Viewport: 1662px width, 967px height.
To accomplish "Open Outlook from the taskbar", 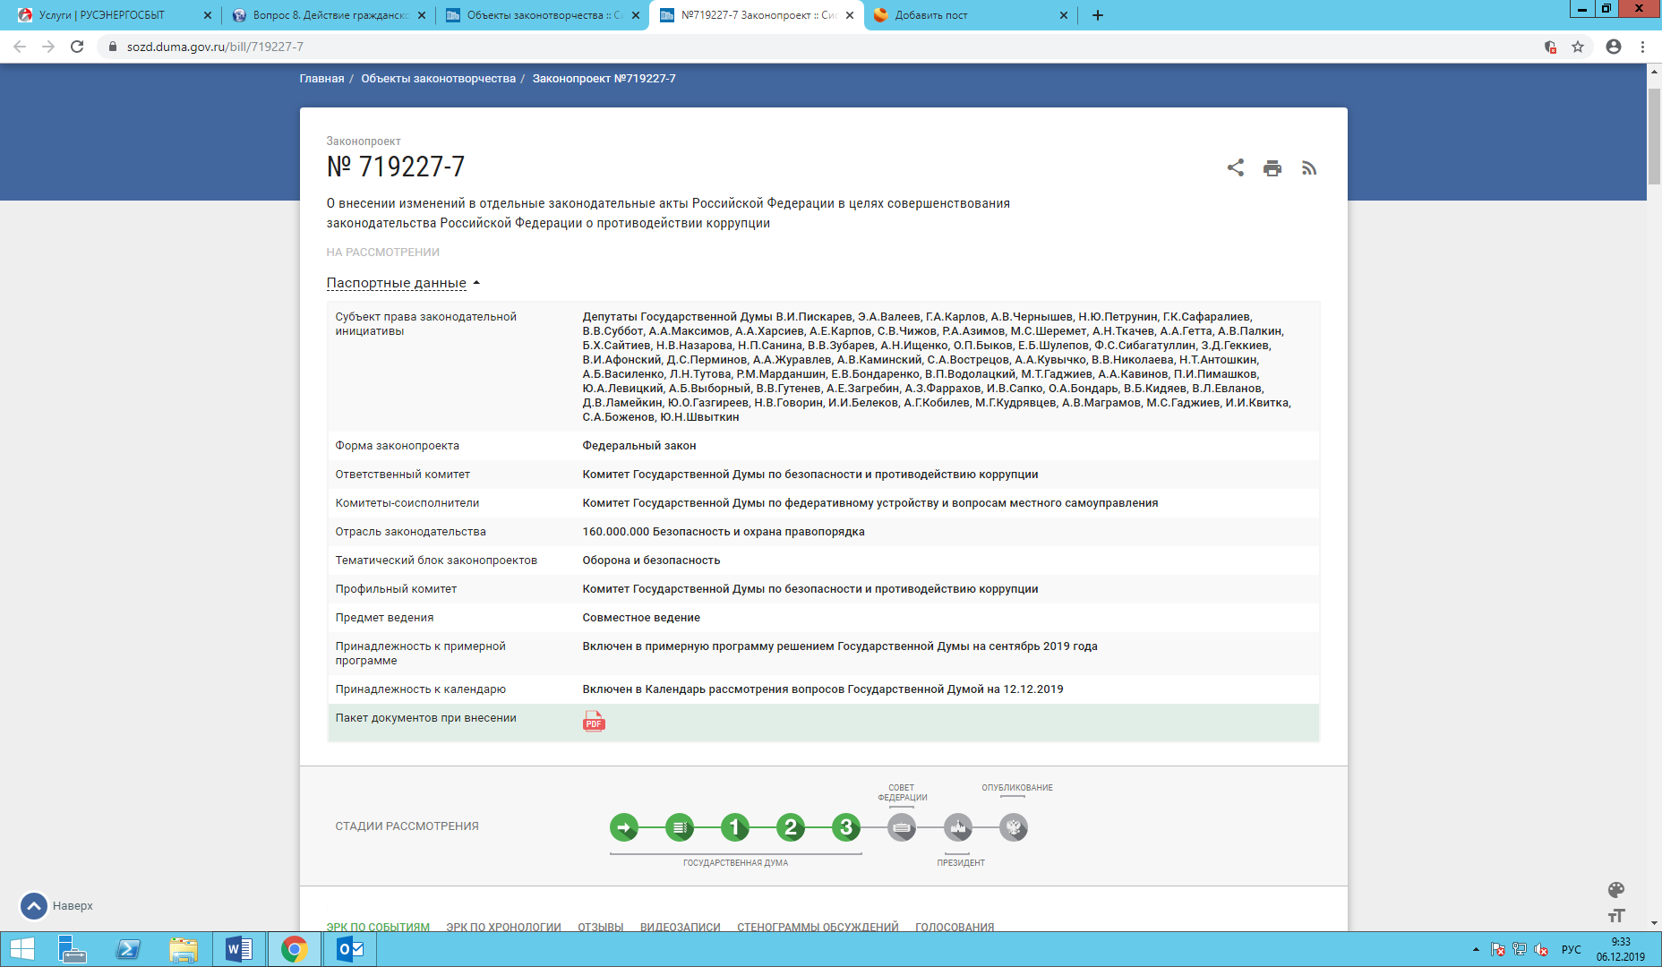I will point(349,949).
